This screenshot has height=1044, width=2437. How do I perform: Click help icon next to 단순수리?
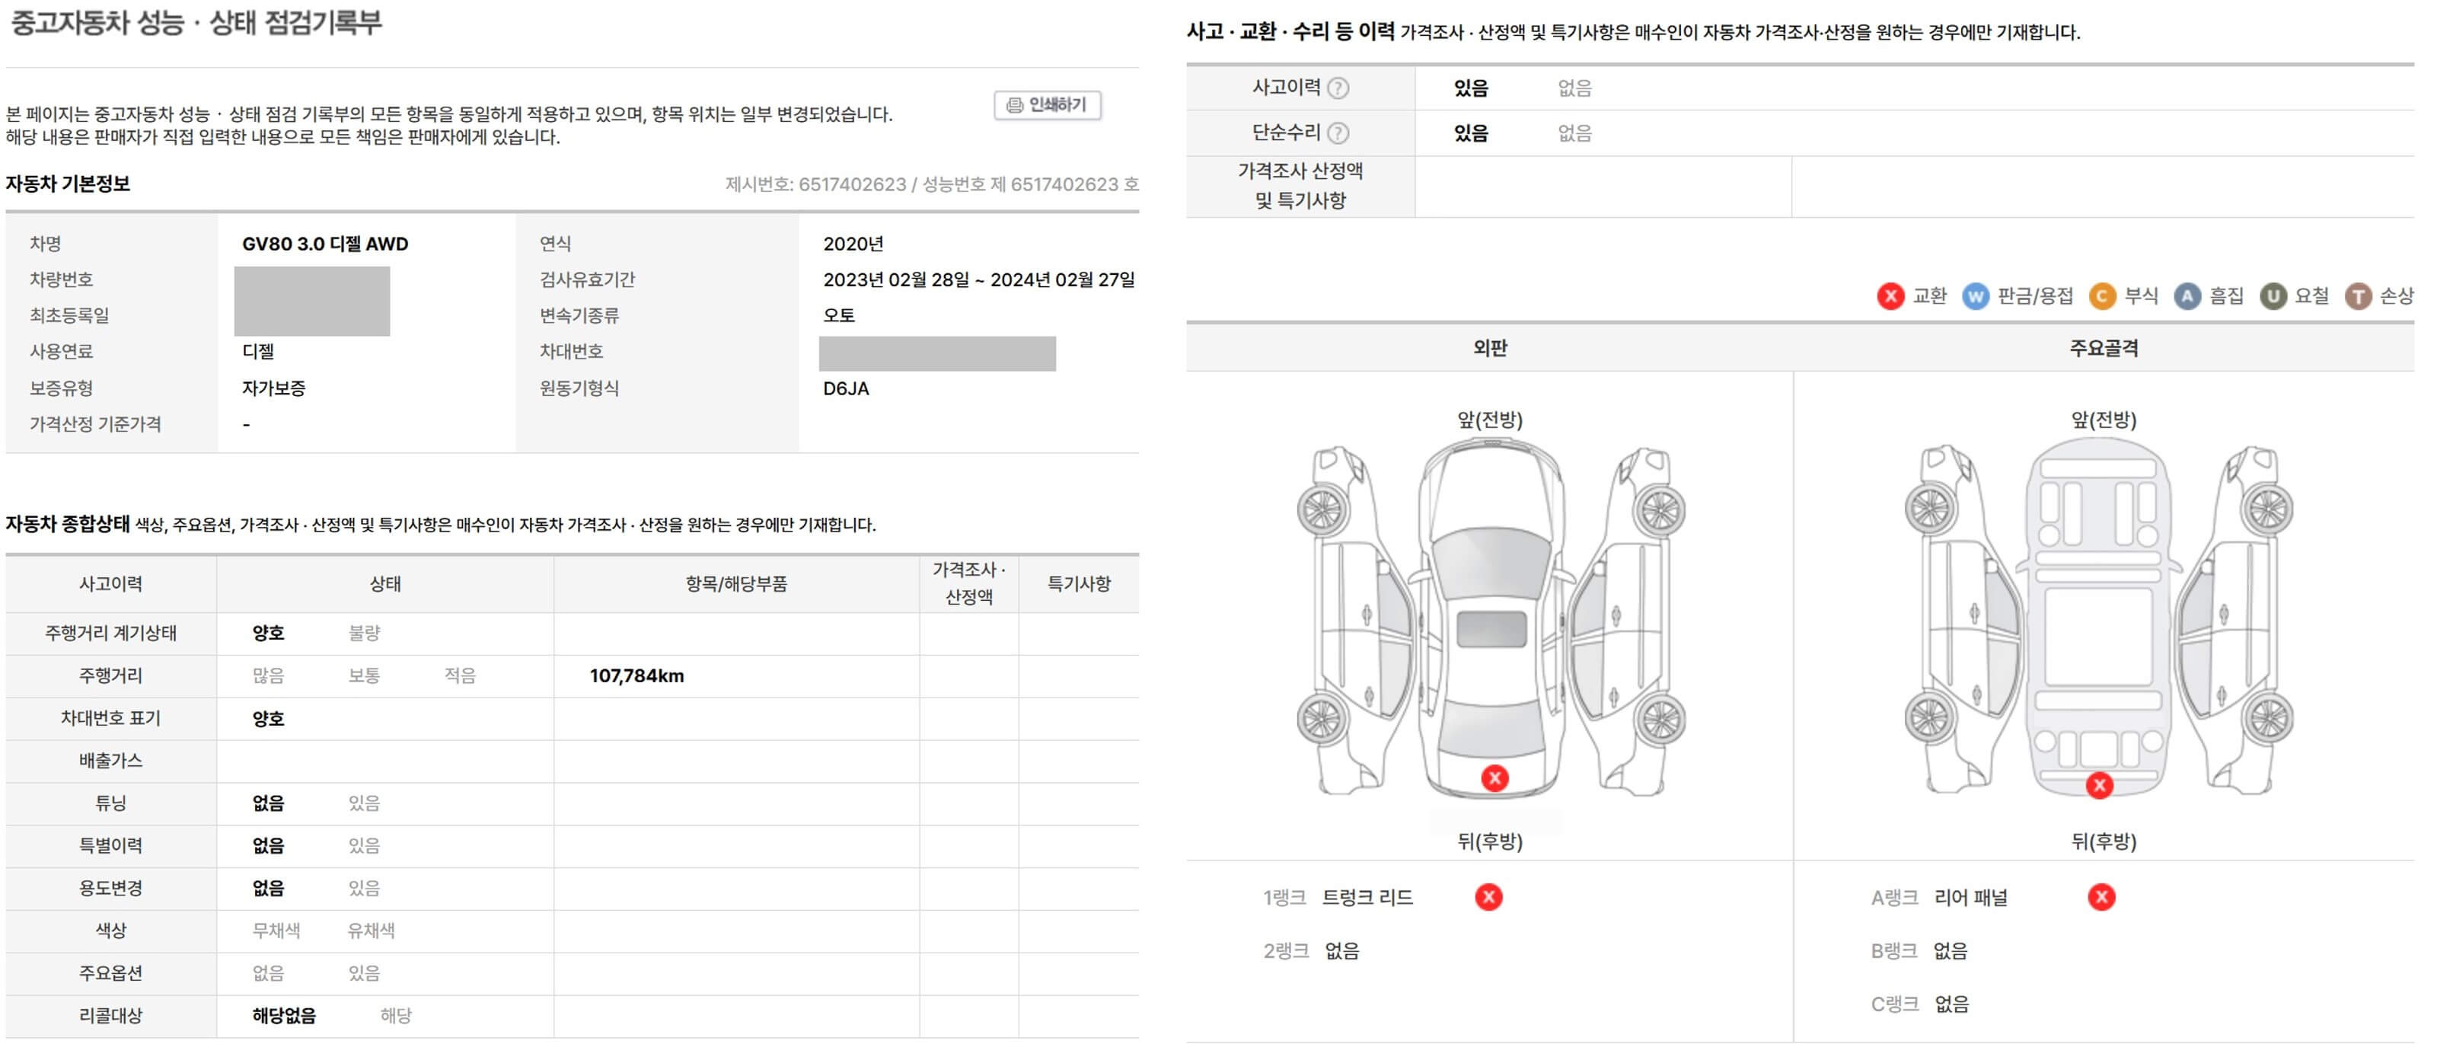coord(1338,133)
